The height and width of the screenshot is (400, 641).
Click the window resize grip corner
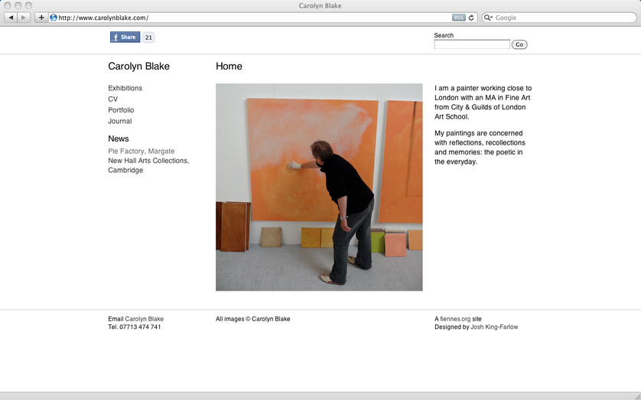636,395
